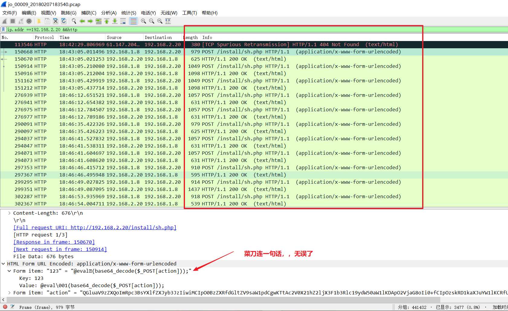Open the 工具(T) menu

point(189,13)
